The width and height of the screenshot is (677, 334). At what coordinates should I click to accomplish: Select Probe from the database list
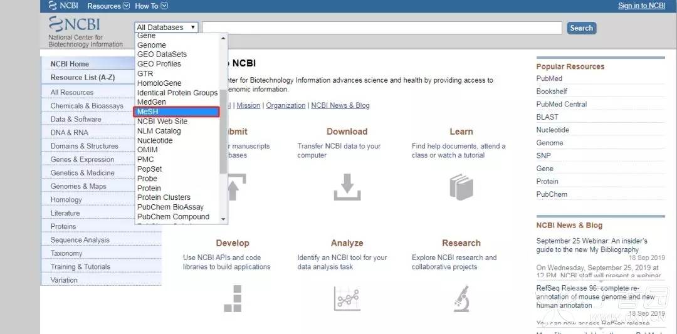(147, 178)
